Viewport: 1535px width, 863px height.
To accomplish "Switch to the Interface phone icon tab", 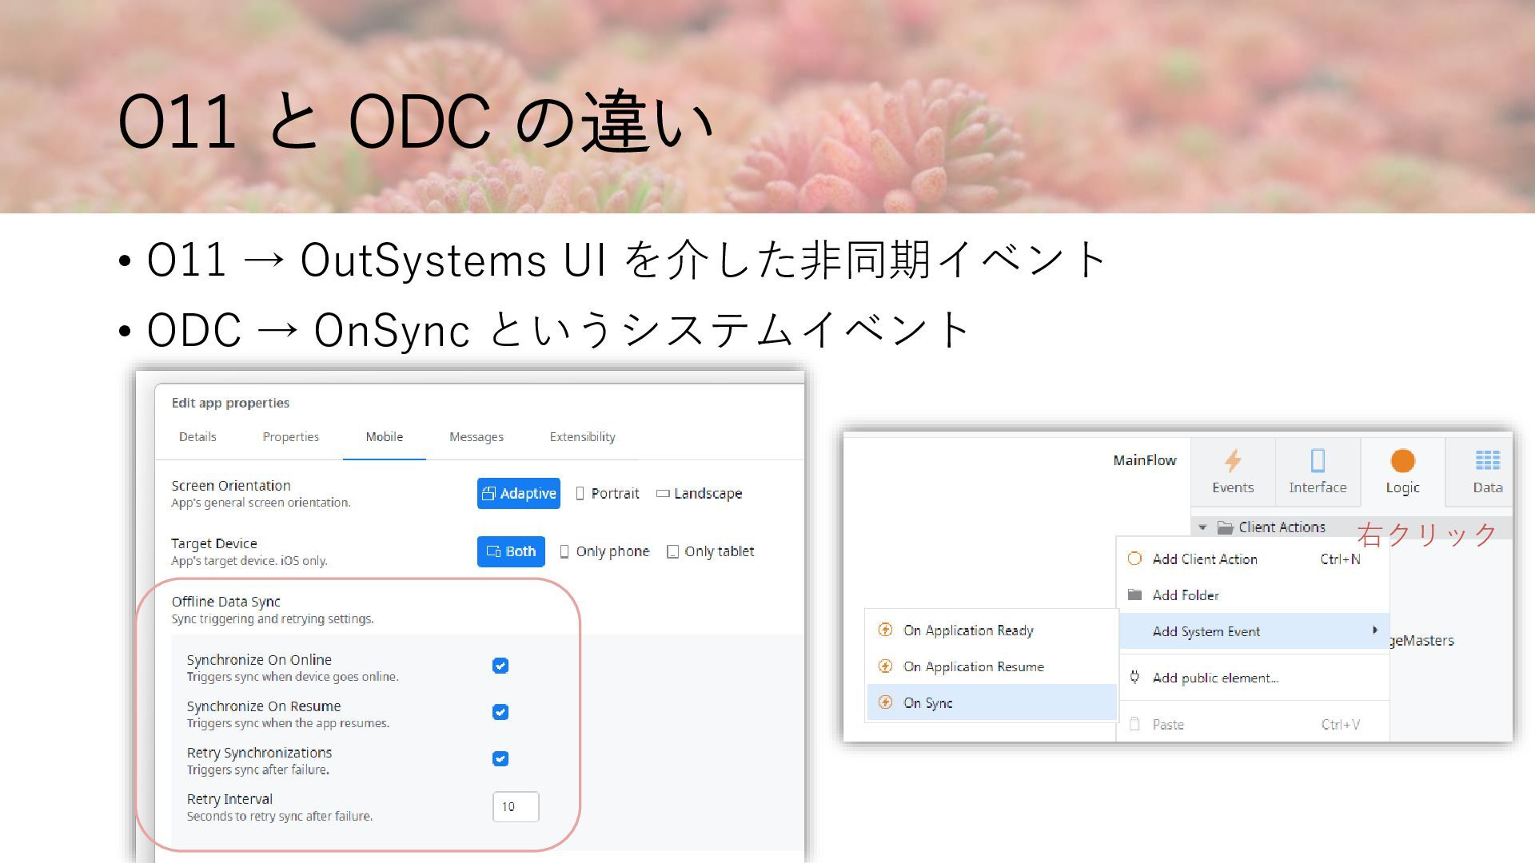I will [x=1318, y=461].
